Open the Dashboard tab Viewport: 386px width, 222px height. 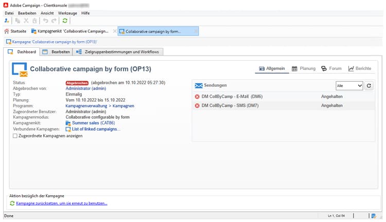click(22, 52)
